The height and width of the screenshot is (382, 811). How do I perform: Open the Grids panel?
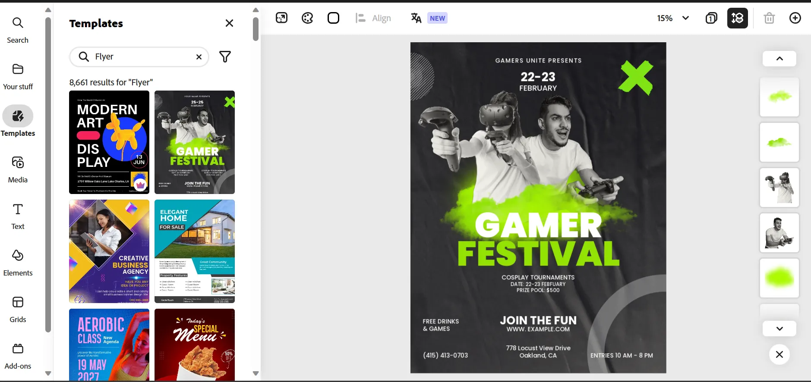[18, 310]
